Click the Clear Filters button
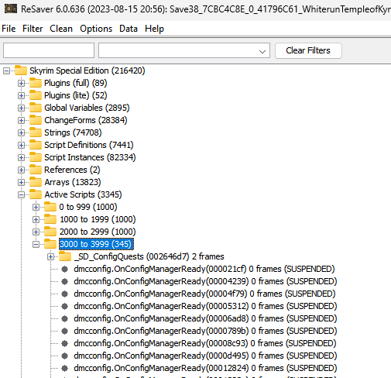This screenshot has height=378, width=391. (308, 50)
